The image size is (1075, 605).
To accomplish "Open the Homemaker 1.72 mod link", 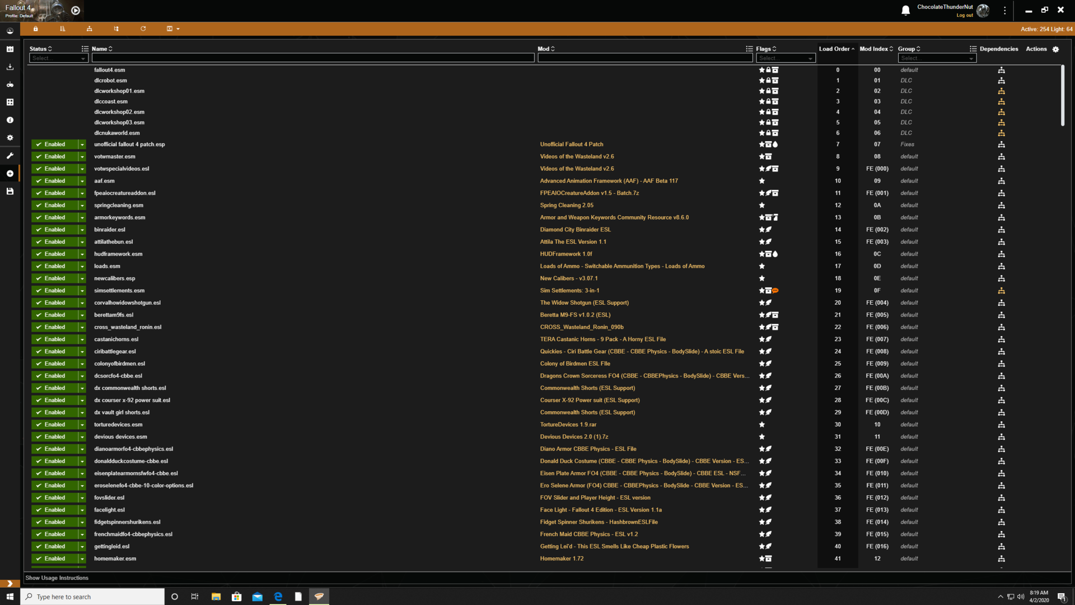I will [562, 559].
